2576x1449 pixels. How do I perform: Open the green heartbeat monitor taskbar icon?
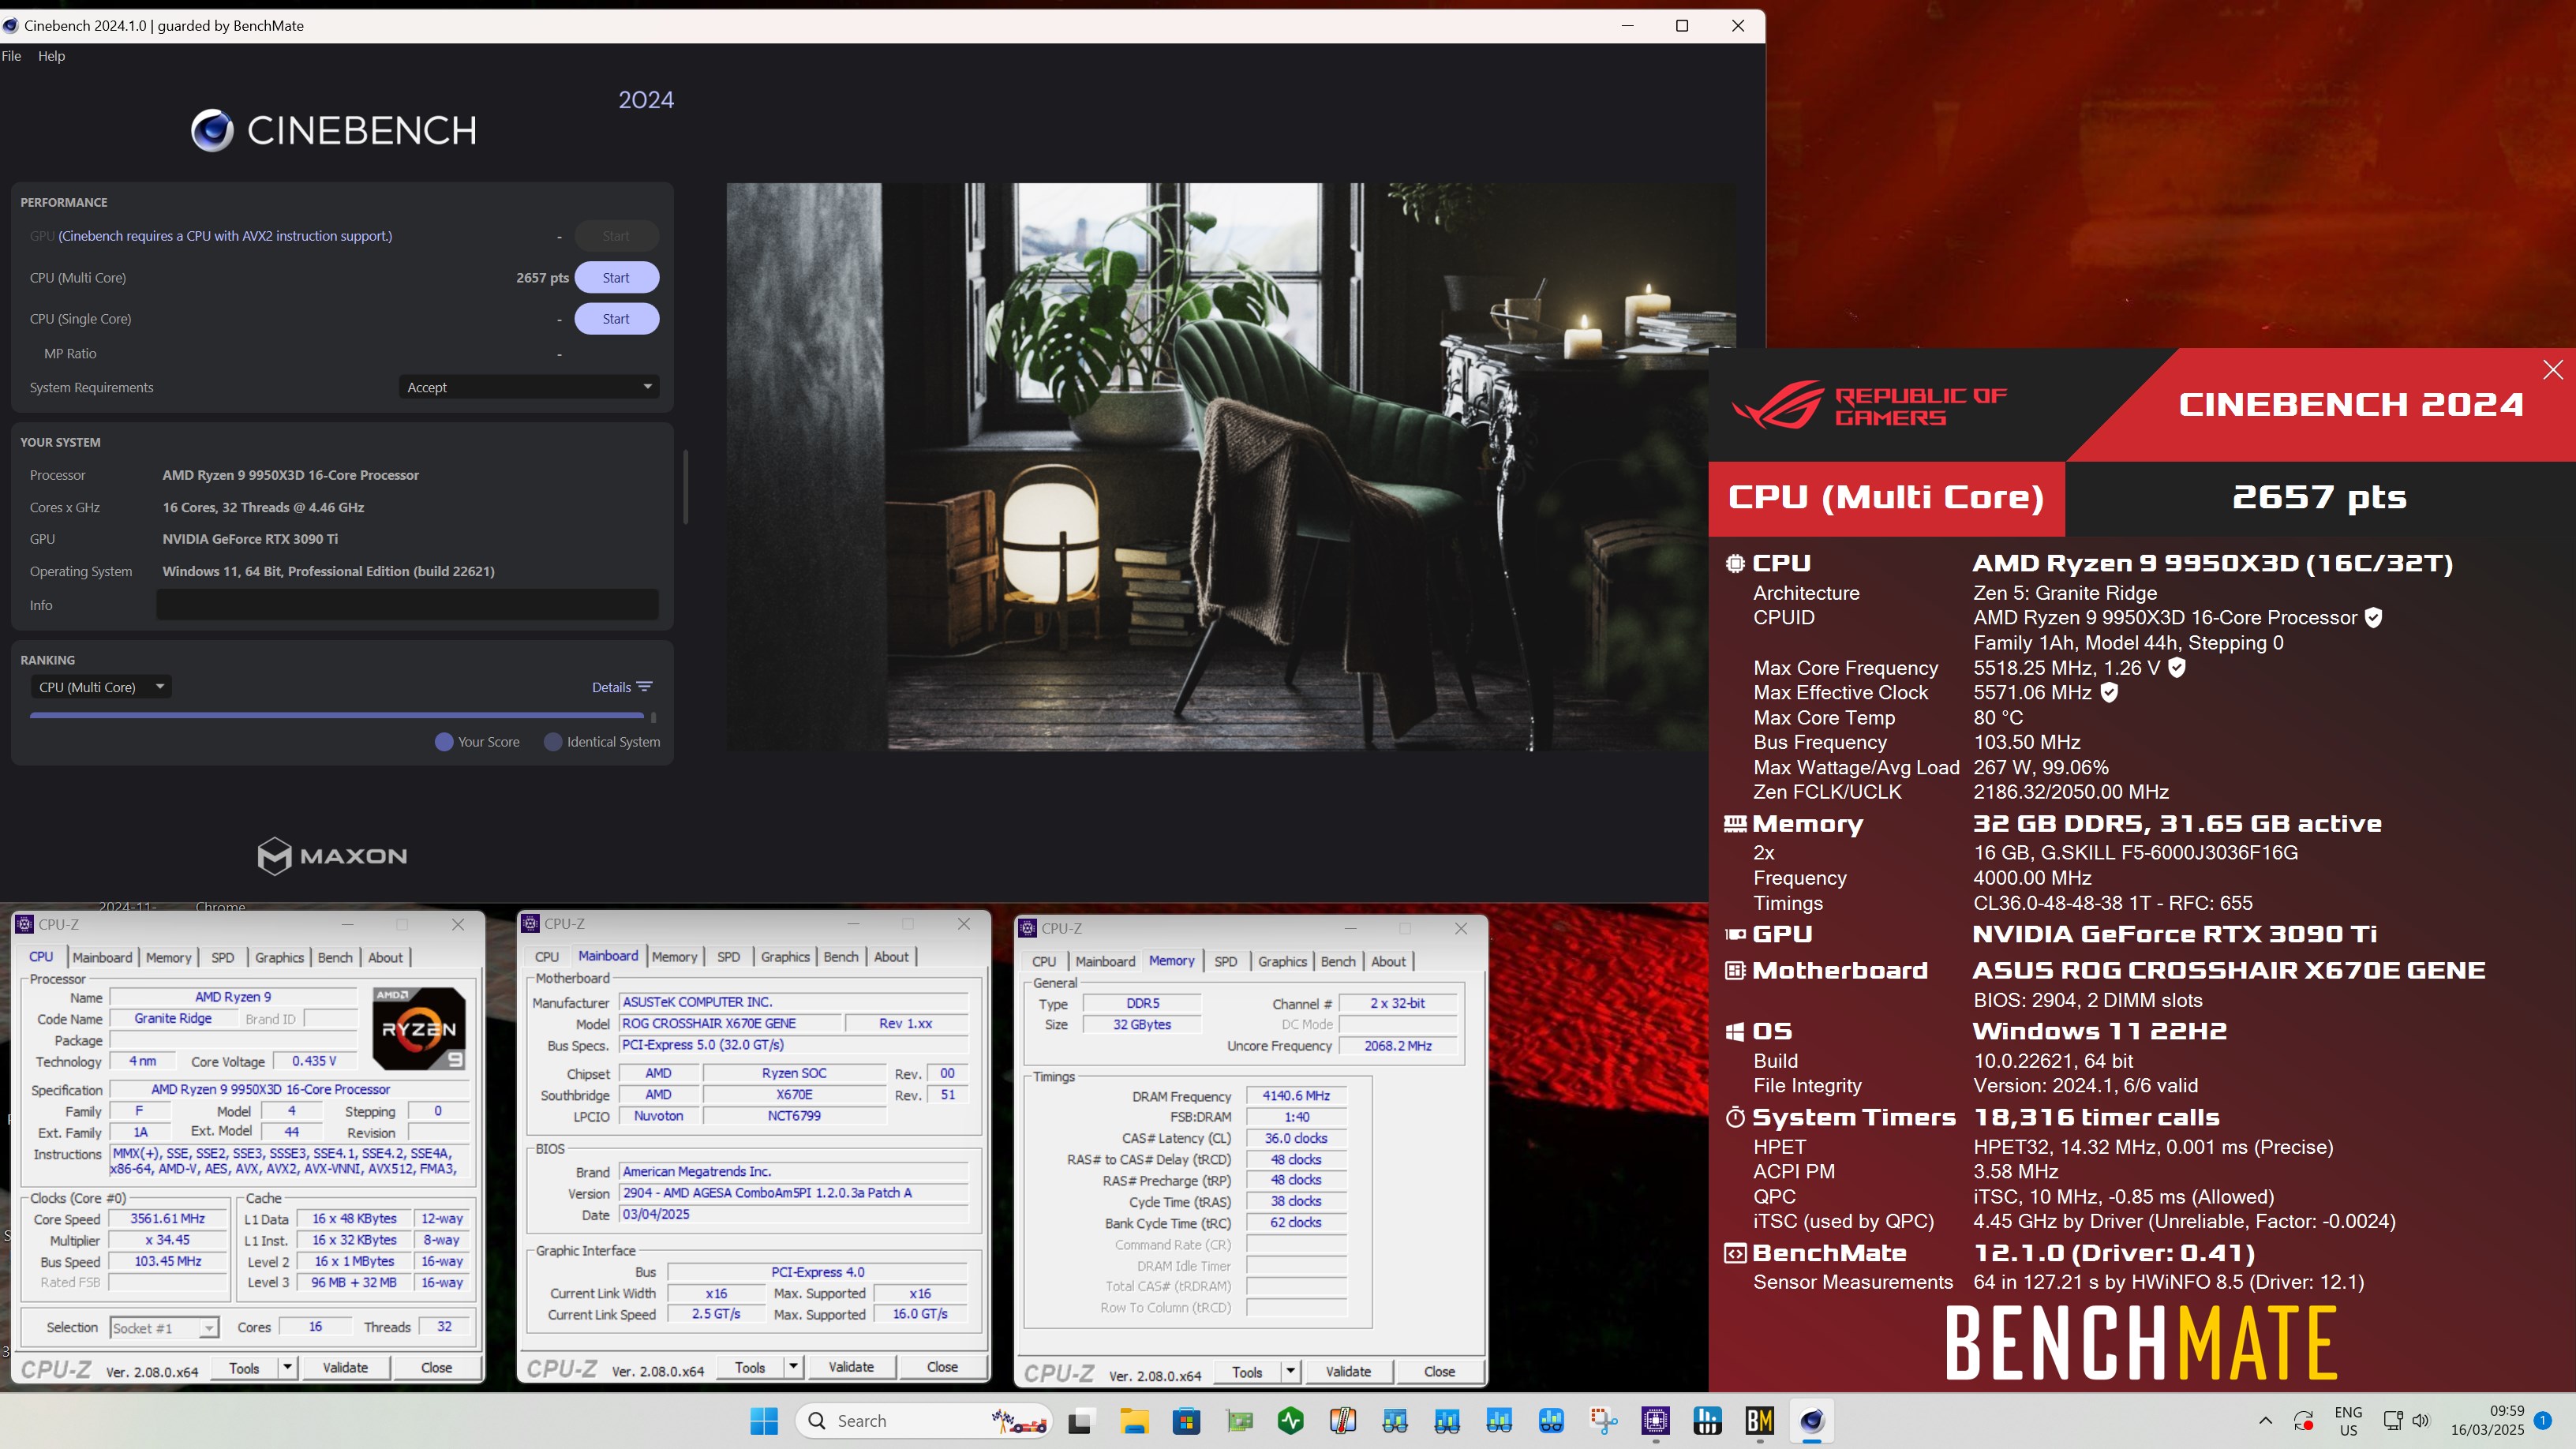[x=1291, y=1421]
